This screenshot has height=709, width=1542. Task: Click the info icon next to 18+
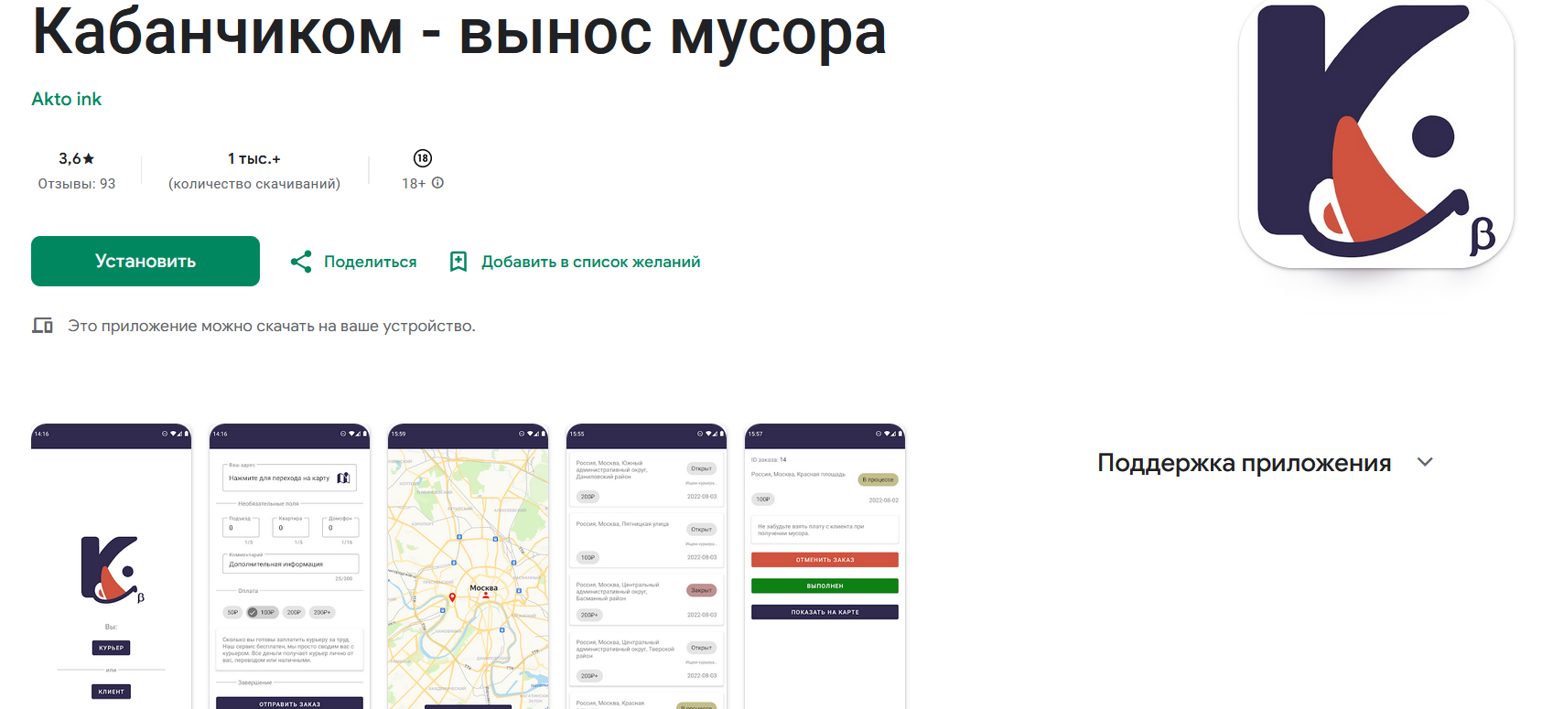tap(438, 183)
